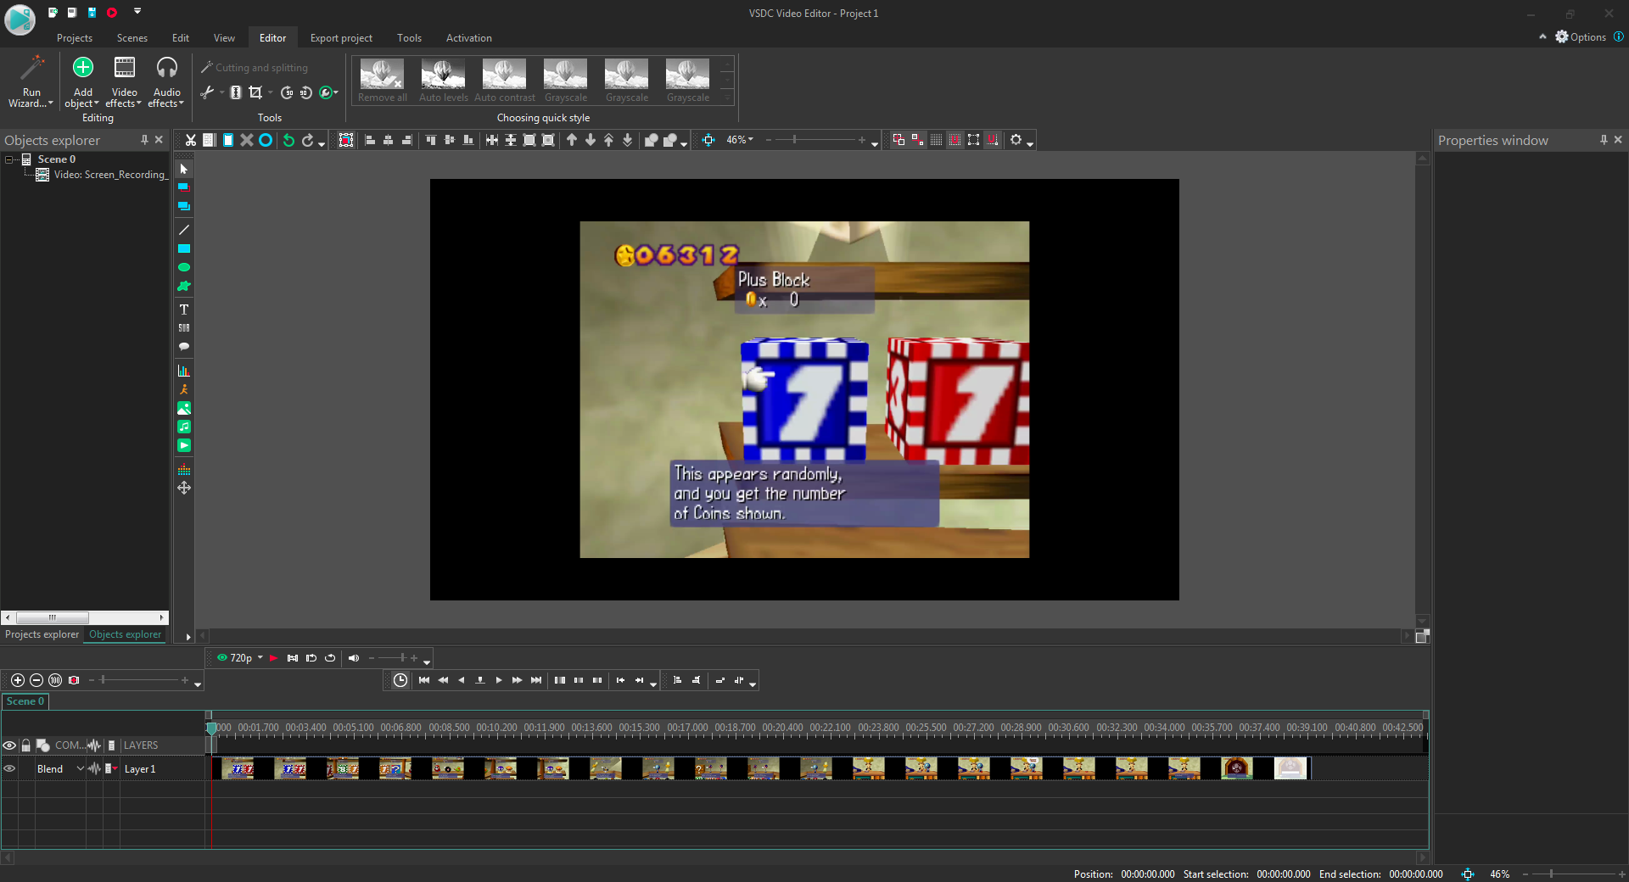Screen dimensions: 1629x882
Task: Collapse the Scene 0 tree node
Action: click(x=8, y=159)
